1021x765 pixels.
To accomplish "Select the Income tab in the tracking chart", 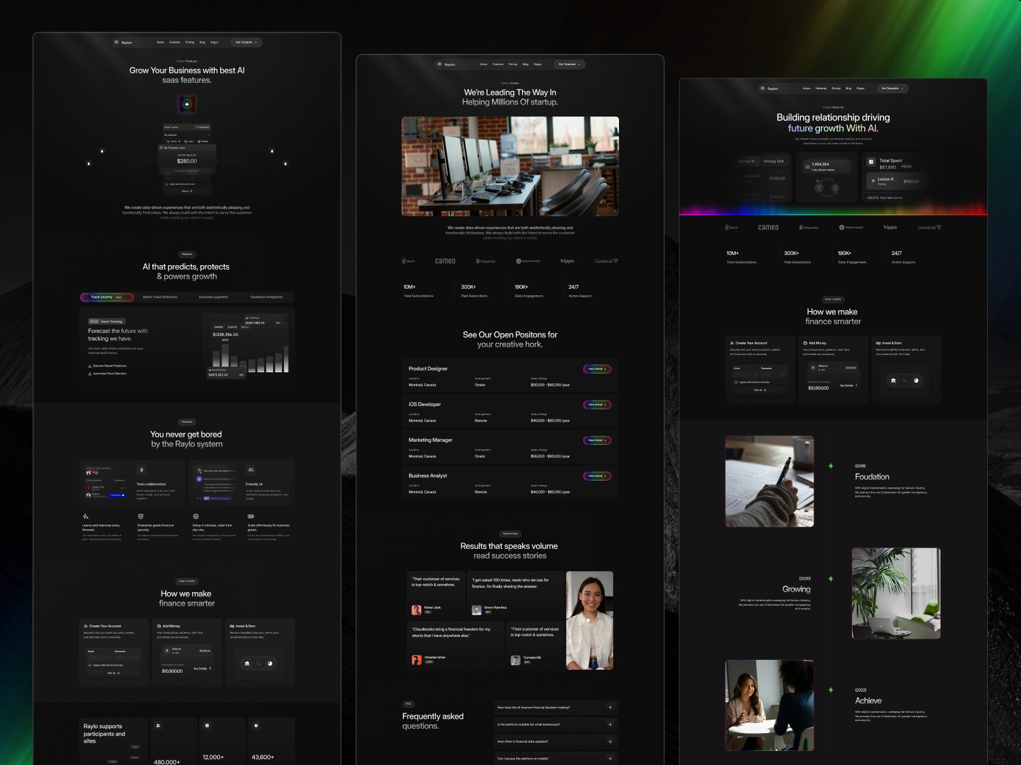I will point(219,327).
